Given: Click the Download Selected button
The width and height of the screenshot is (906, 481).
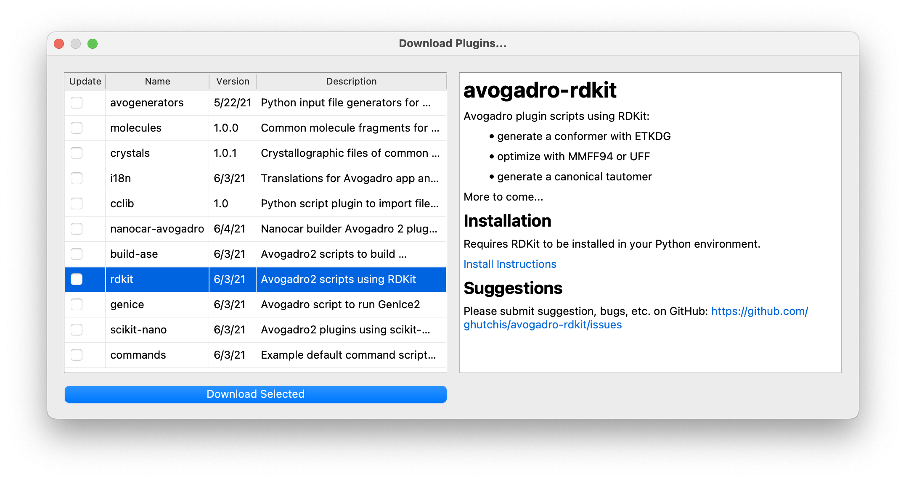Looking at the screenshot, I should click(255, 394).
